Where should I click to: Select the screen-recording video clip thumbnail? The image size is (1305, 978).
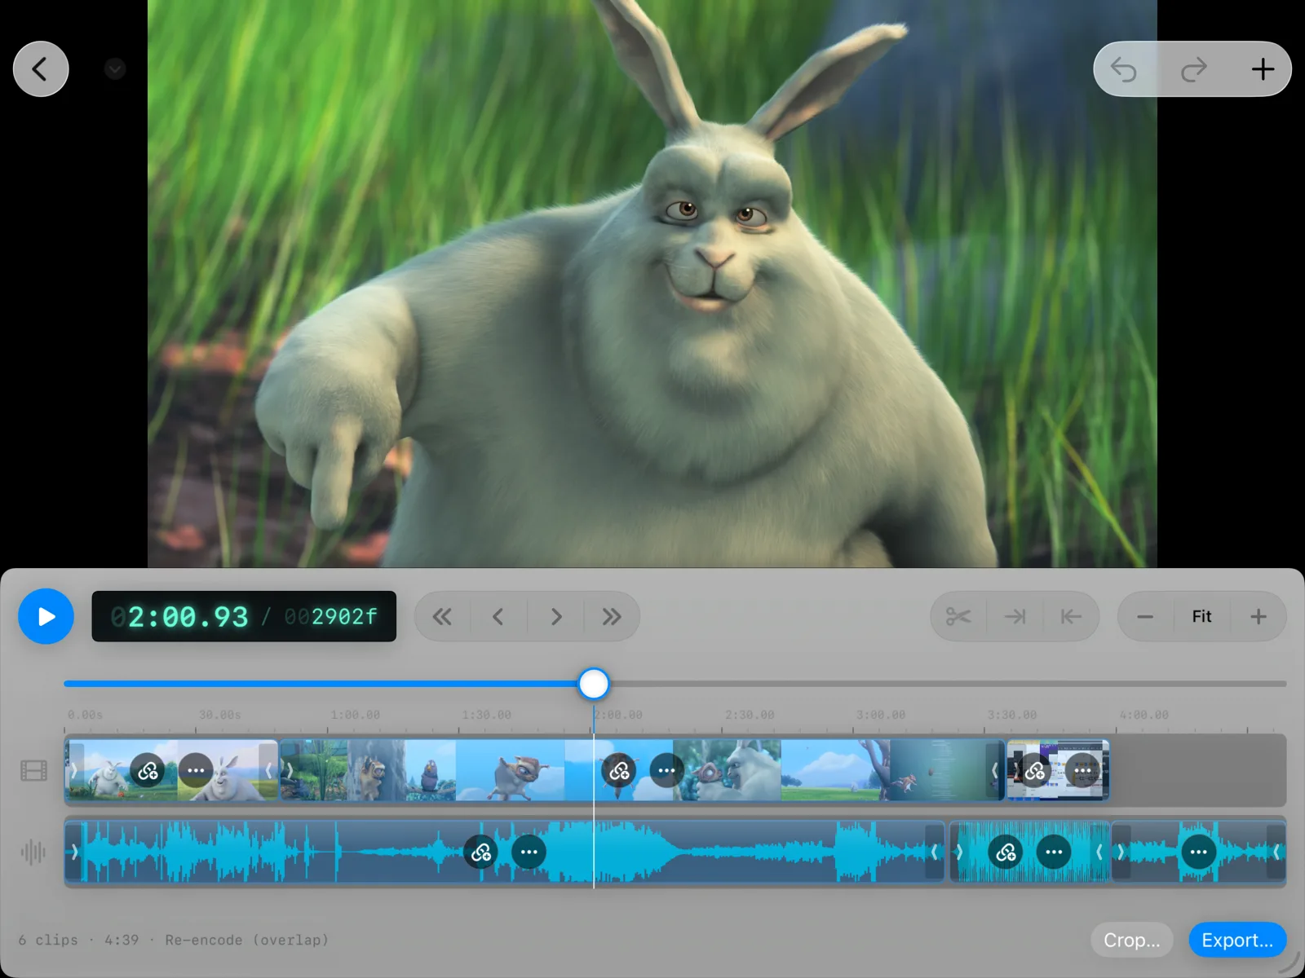1058,770
